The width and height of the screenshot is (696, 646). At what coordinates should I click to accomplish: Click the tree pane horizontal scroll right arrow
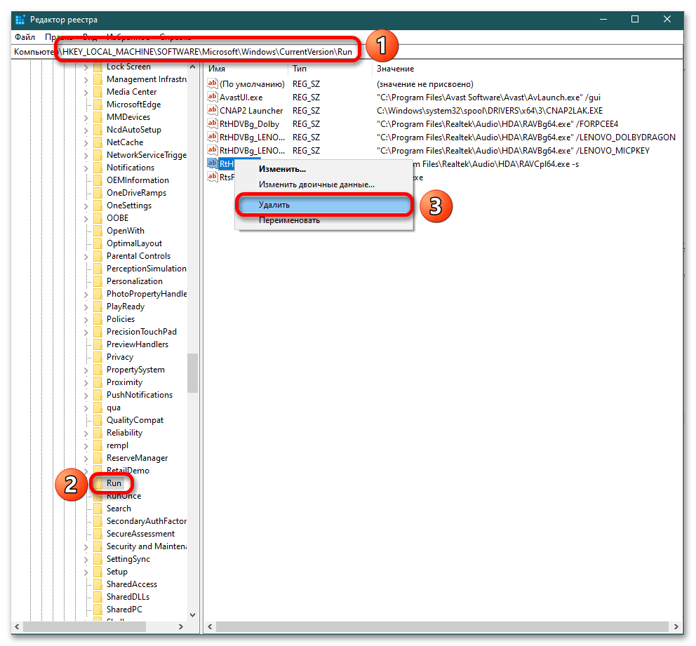[x=180, y=626]
